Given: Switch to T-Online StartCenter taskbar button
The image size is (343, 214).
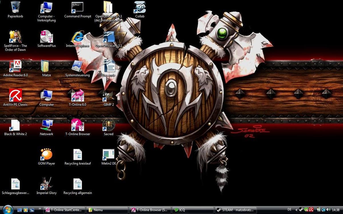Looking at the screenshot, I should coord(64,210).
